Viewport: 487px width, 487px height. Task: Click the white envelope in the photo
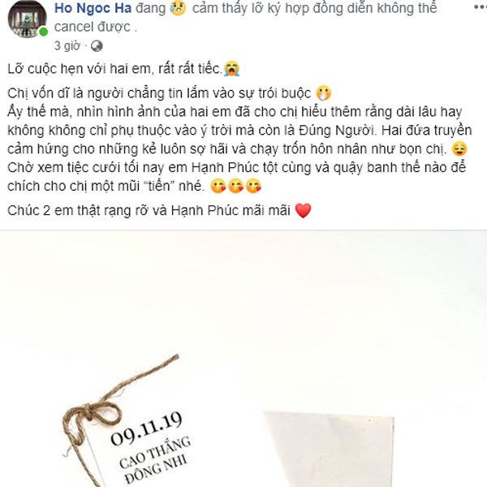(330, 450)
